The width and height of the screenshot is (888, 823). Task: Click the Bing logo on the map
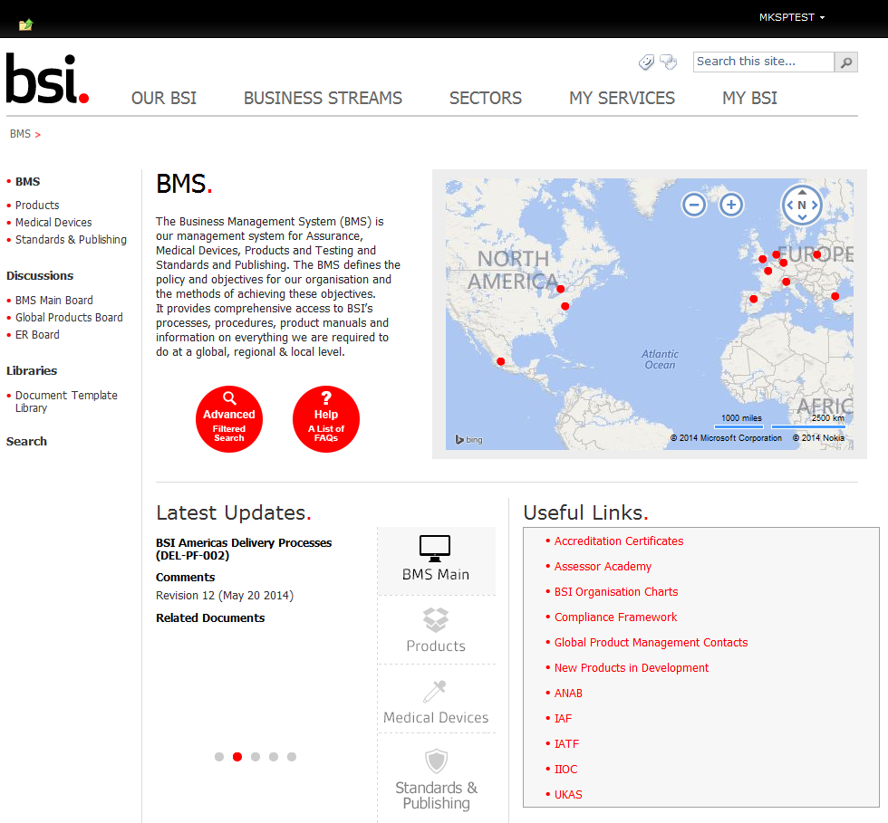coord(469,440)
